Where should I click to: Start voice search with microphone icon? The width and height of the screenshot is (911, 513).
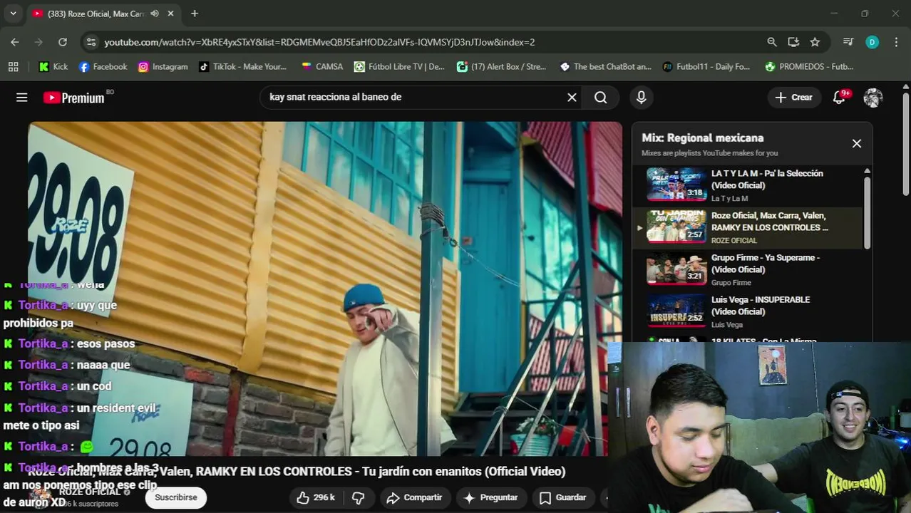pyautogui.click(x=642, y=98)
